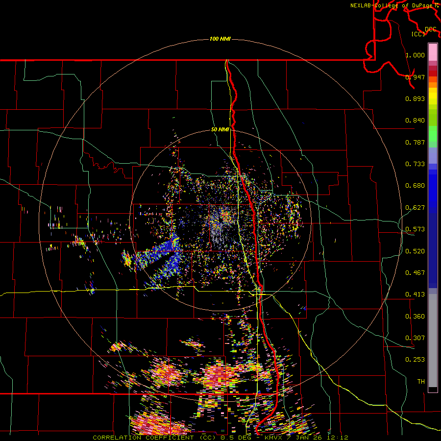
Task: Click the 0.787 scale value
Action: coord(415,142)
